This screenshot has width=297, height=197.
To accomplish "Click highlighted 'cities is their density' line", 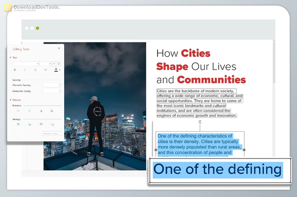I will (x=198, y=141).
